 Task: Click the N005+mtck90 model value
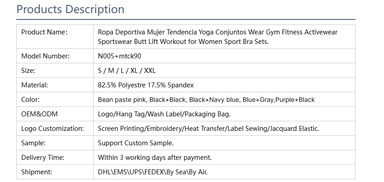[x=119, y=56]
